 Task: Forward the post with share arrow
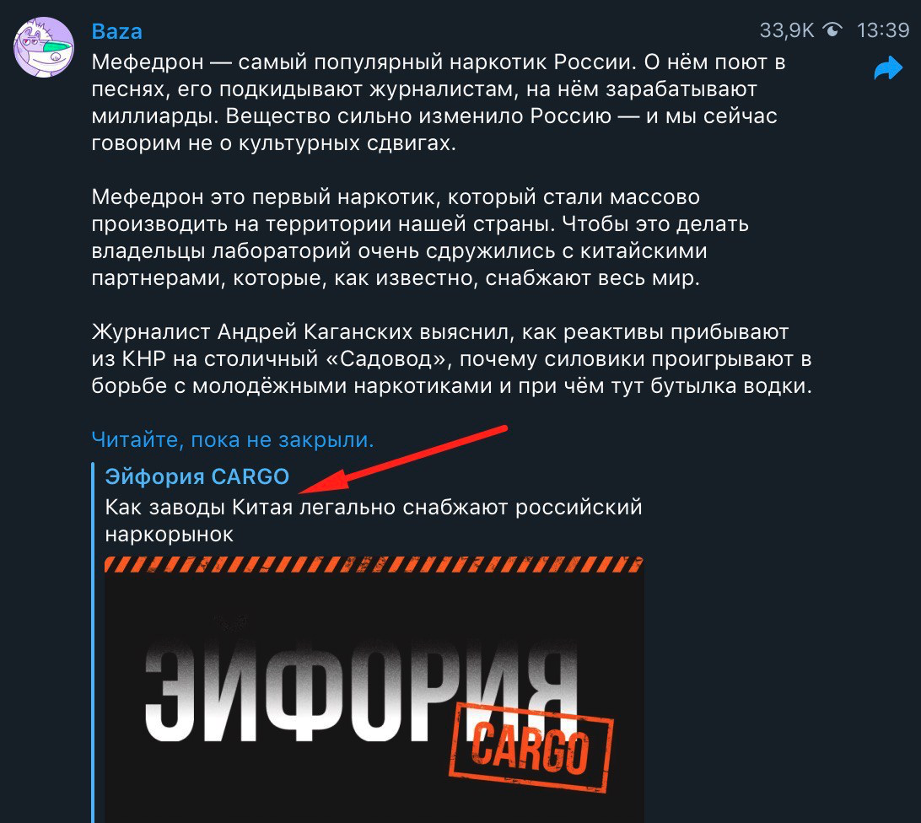888,68
